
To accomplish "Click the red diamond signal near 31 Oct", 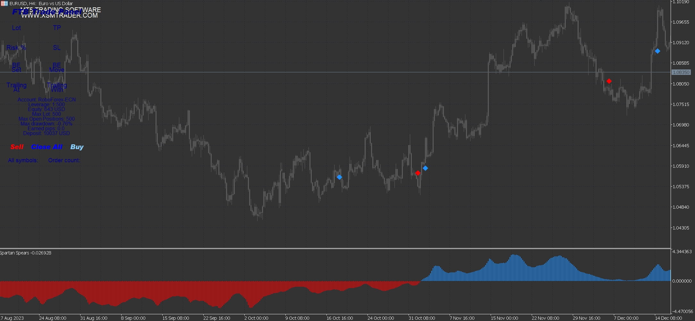I will (x=418, y=173).
